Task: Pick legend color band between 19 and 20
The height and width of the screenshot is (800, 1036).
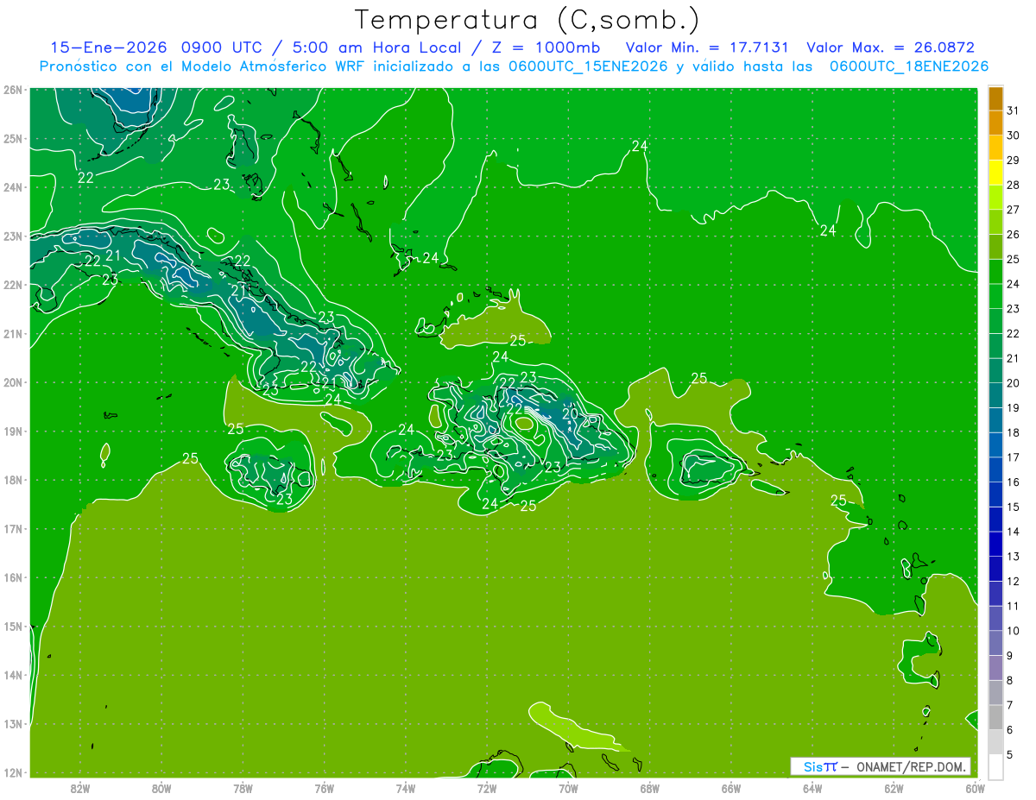Action: pos(995,395)
